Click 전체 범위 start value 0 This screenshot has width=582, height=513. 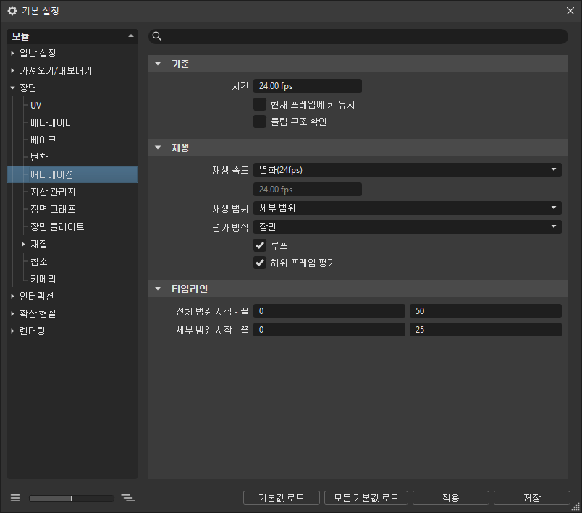pyautogui.click(x=329, y=311)
